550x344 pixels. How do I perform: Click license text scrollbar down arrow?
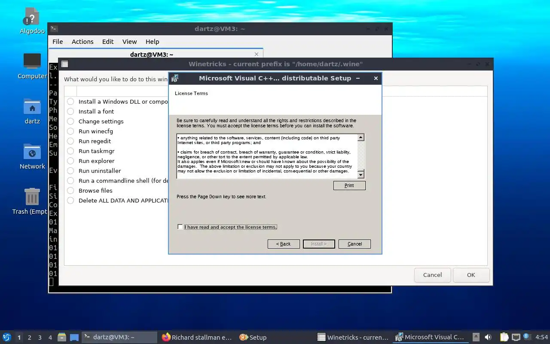pyautogui.click(x=361, y=175)
